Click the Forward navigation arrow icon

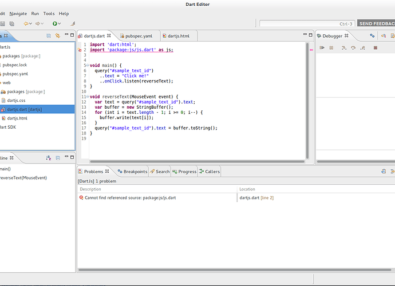[38, 23]
